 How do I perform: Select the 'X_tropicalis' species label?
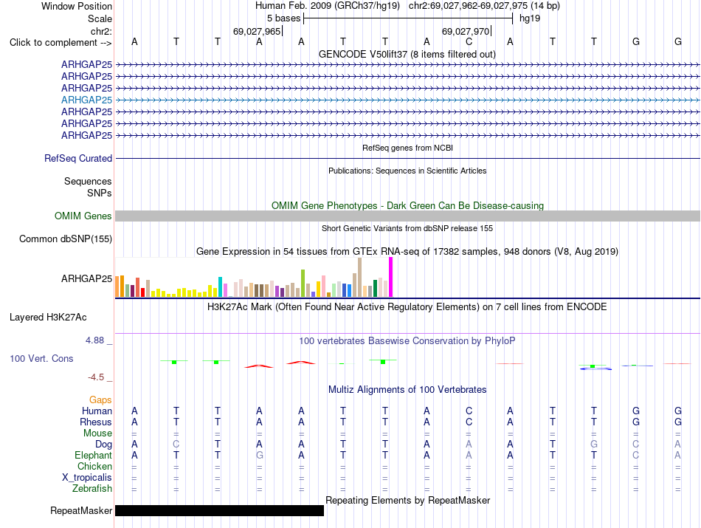tap(87, 478)
